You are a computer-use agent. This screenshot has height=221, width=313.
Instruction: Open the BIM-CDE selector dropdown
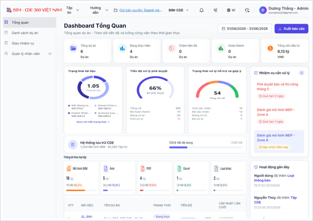tap(178, 10)
